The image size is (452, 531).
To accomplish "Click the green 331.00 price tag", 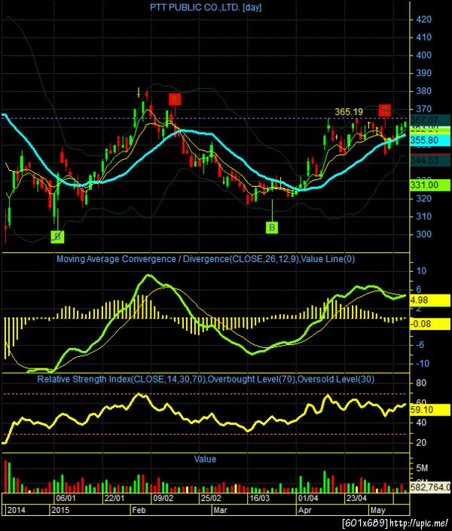I will (430, 185).
